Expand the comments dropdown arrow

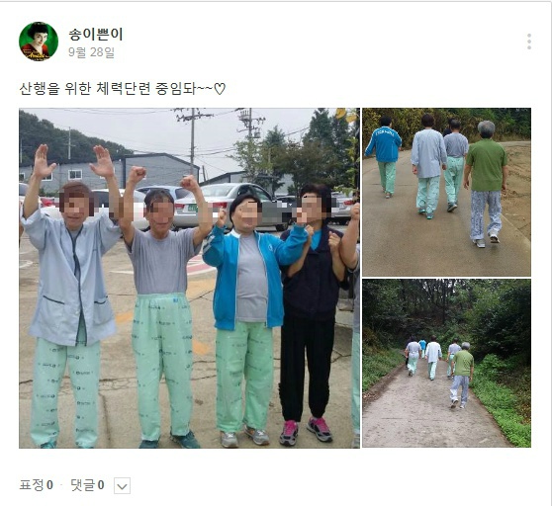pos(122,485)
